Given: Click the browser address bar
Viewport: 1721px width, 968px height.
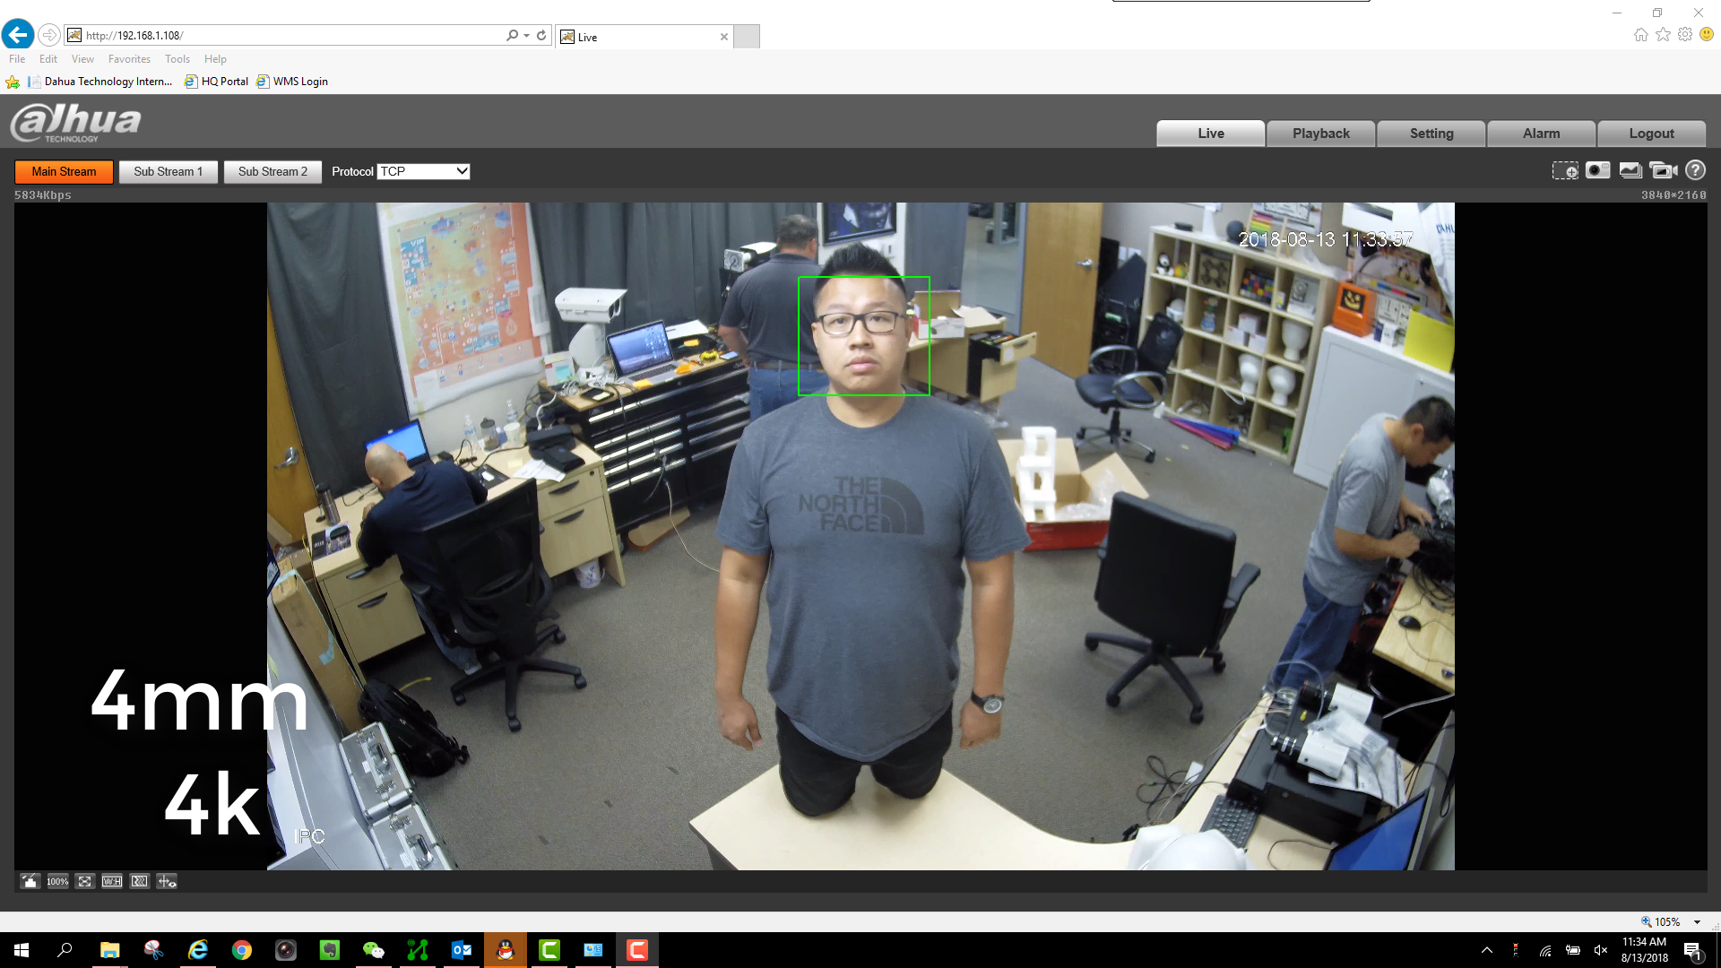Looking at the screenshot, I should 287,35.
